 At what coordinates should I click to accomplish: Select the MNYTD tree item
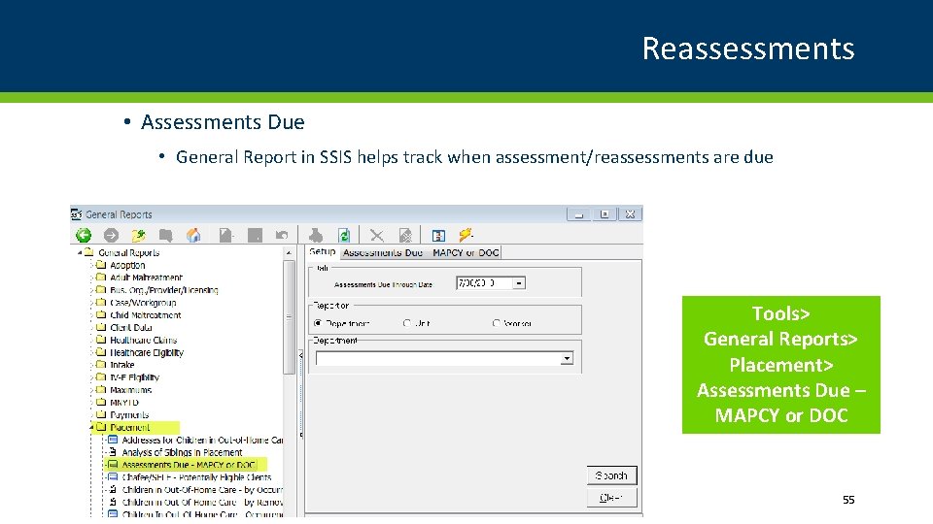pyautogui.click(x=124, y=403)
